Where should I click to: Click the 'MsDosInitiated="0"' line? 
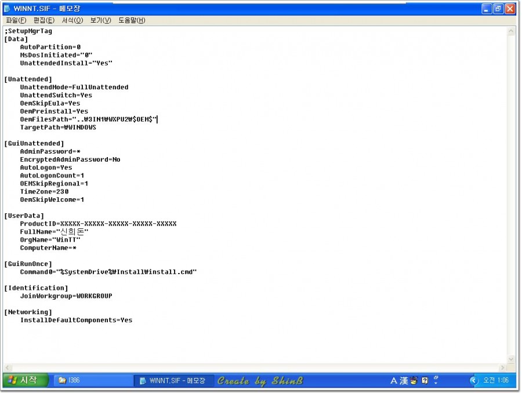pyautogui.click(x=56, y=55)
